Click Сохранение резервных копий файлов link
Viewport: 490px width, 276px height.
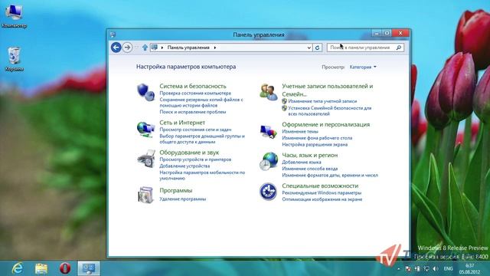(x=201, y=102)
